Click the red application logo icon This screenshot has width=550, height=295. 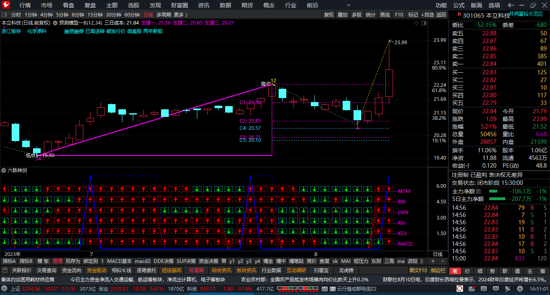tap(6, 5)
